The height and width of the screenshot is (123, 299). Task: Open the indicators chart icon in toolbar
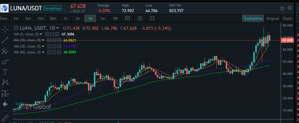[128, 19]
